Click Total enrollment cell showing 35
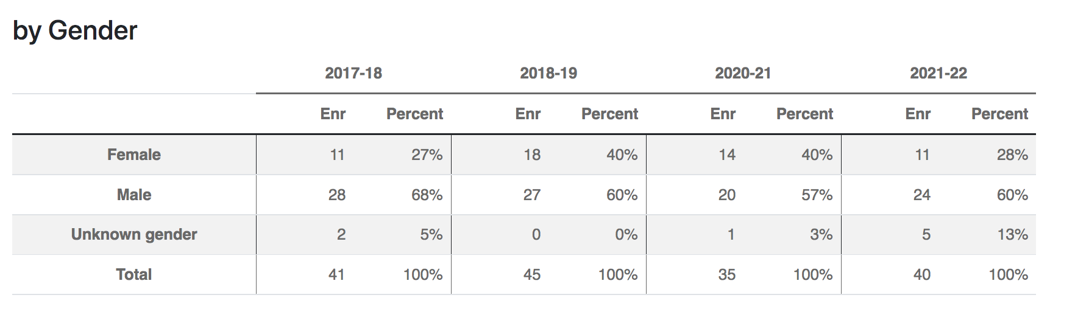Image resolution: width=1075 pixels, height=320 pixels. pos(727,274)
